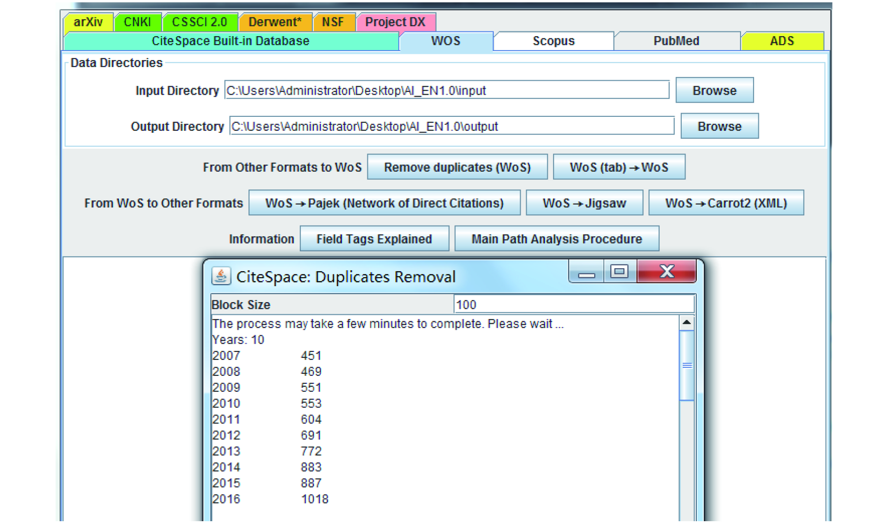The width and height of the screenshot is (888, 524).
Task: Click the 'process may take a few minutes' message
Action: click(x=388, y=324)
